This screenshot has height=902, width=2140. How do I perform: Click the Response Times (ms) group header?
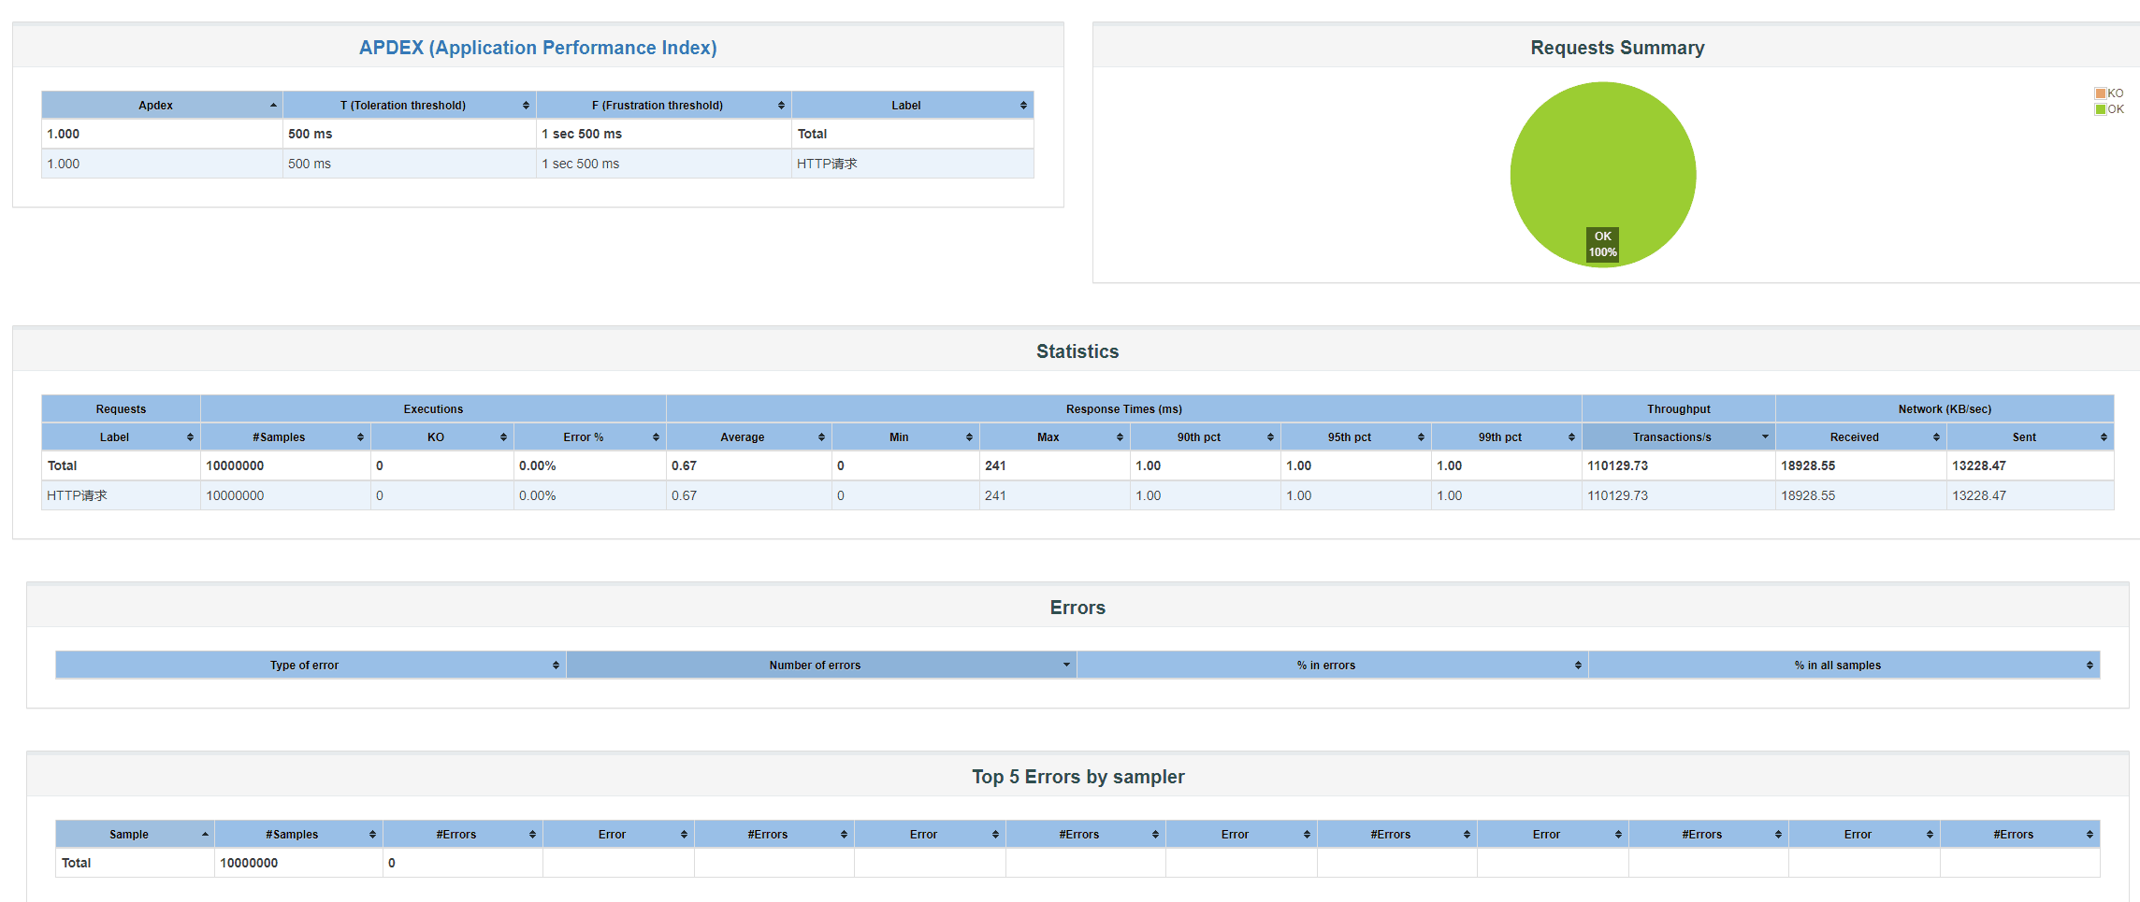(1124, 408)
